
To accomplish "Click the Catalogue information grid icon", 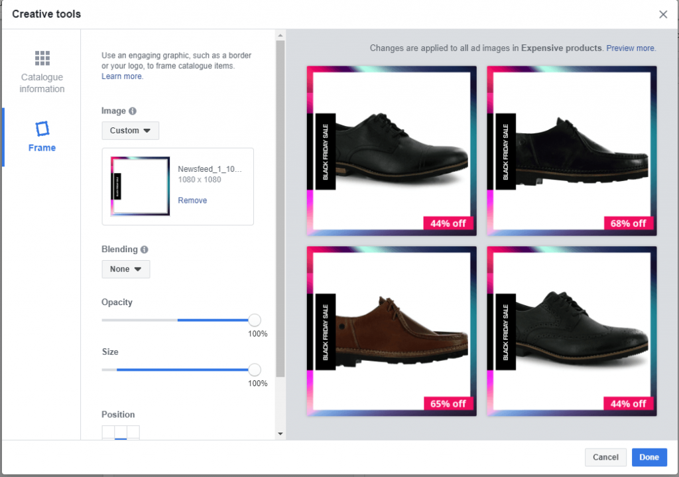I will [x=42, y=58].
